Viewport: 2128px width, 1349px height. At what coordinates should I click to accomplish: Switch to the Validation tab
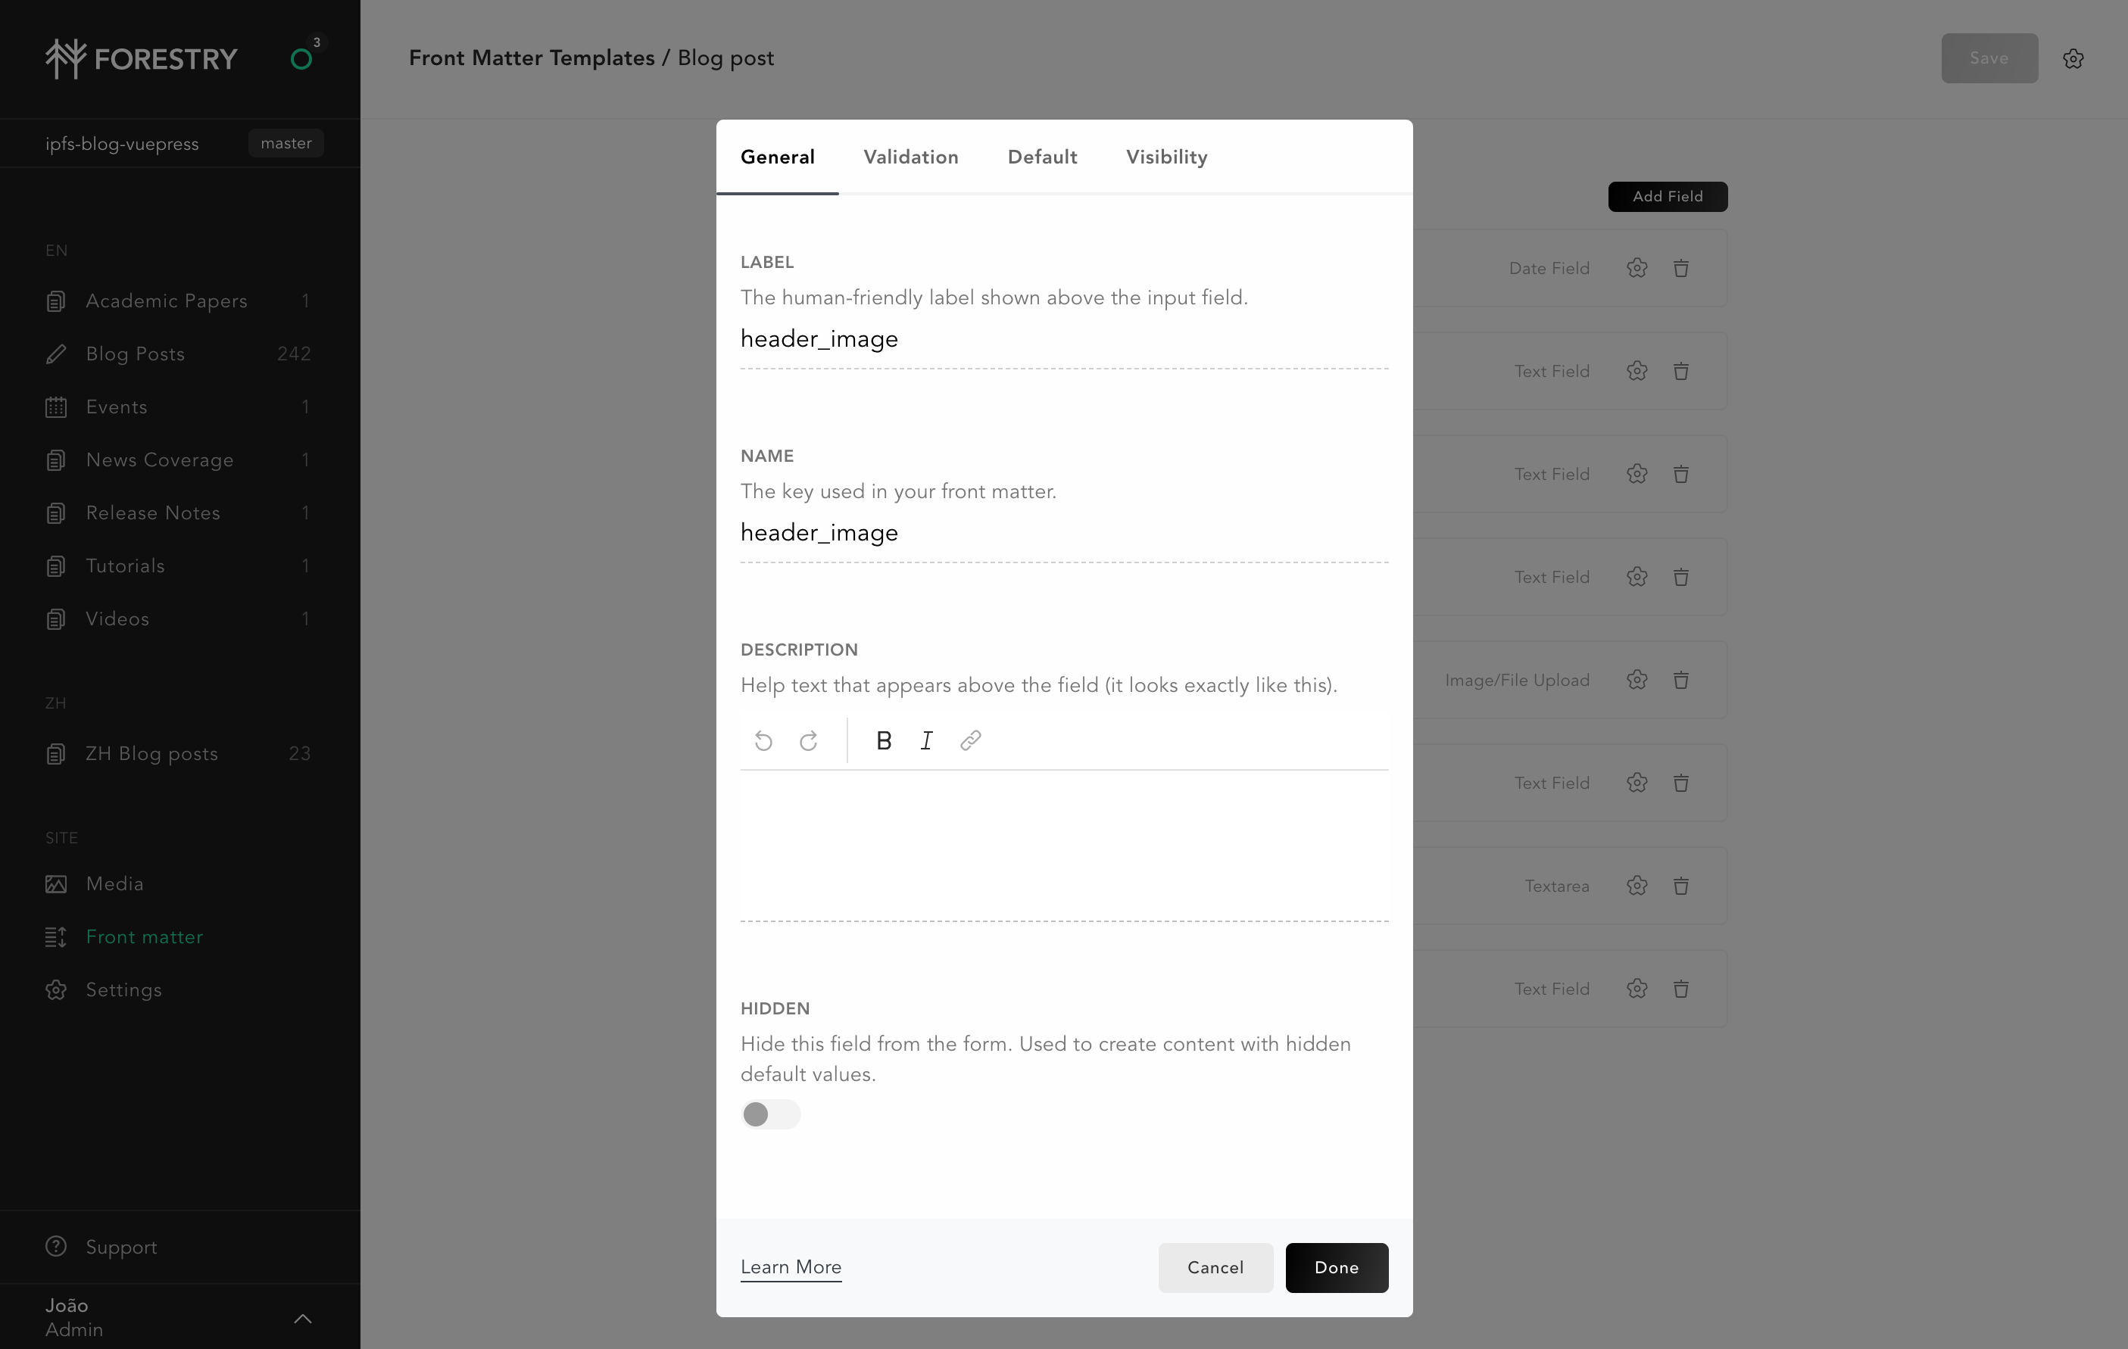(910, 157)
